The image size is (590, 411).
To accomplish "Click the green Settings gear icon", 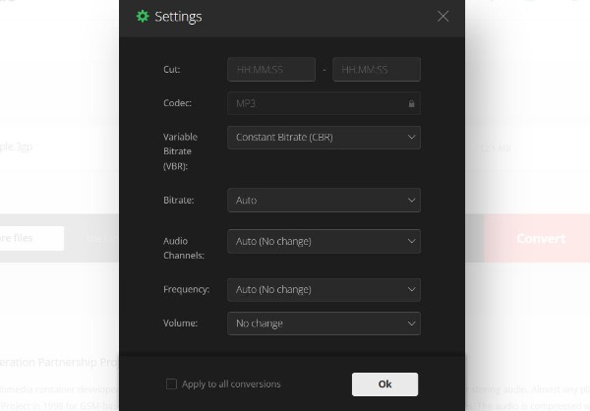I will [x=143, y=16].
